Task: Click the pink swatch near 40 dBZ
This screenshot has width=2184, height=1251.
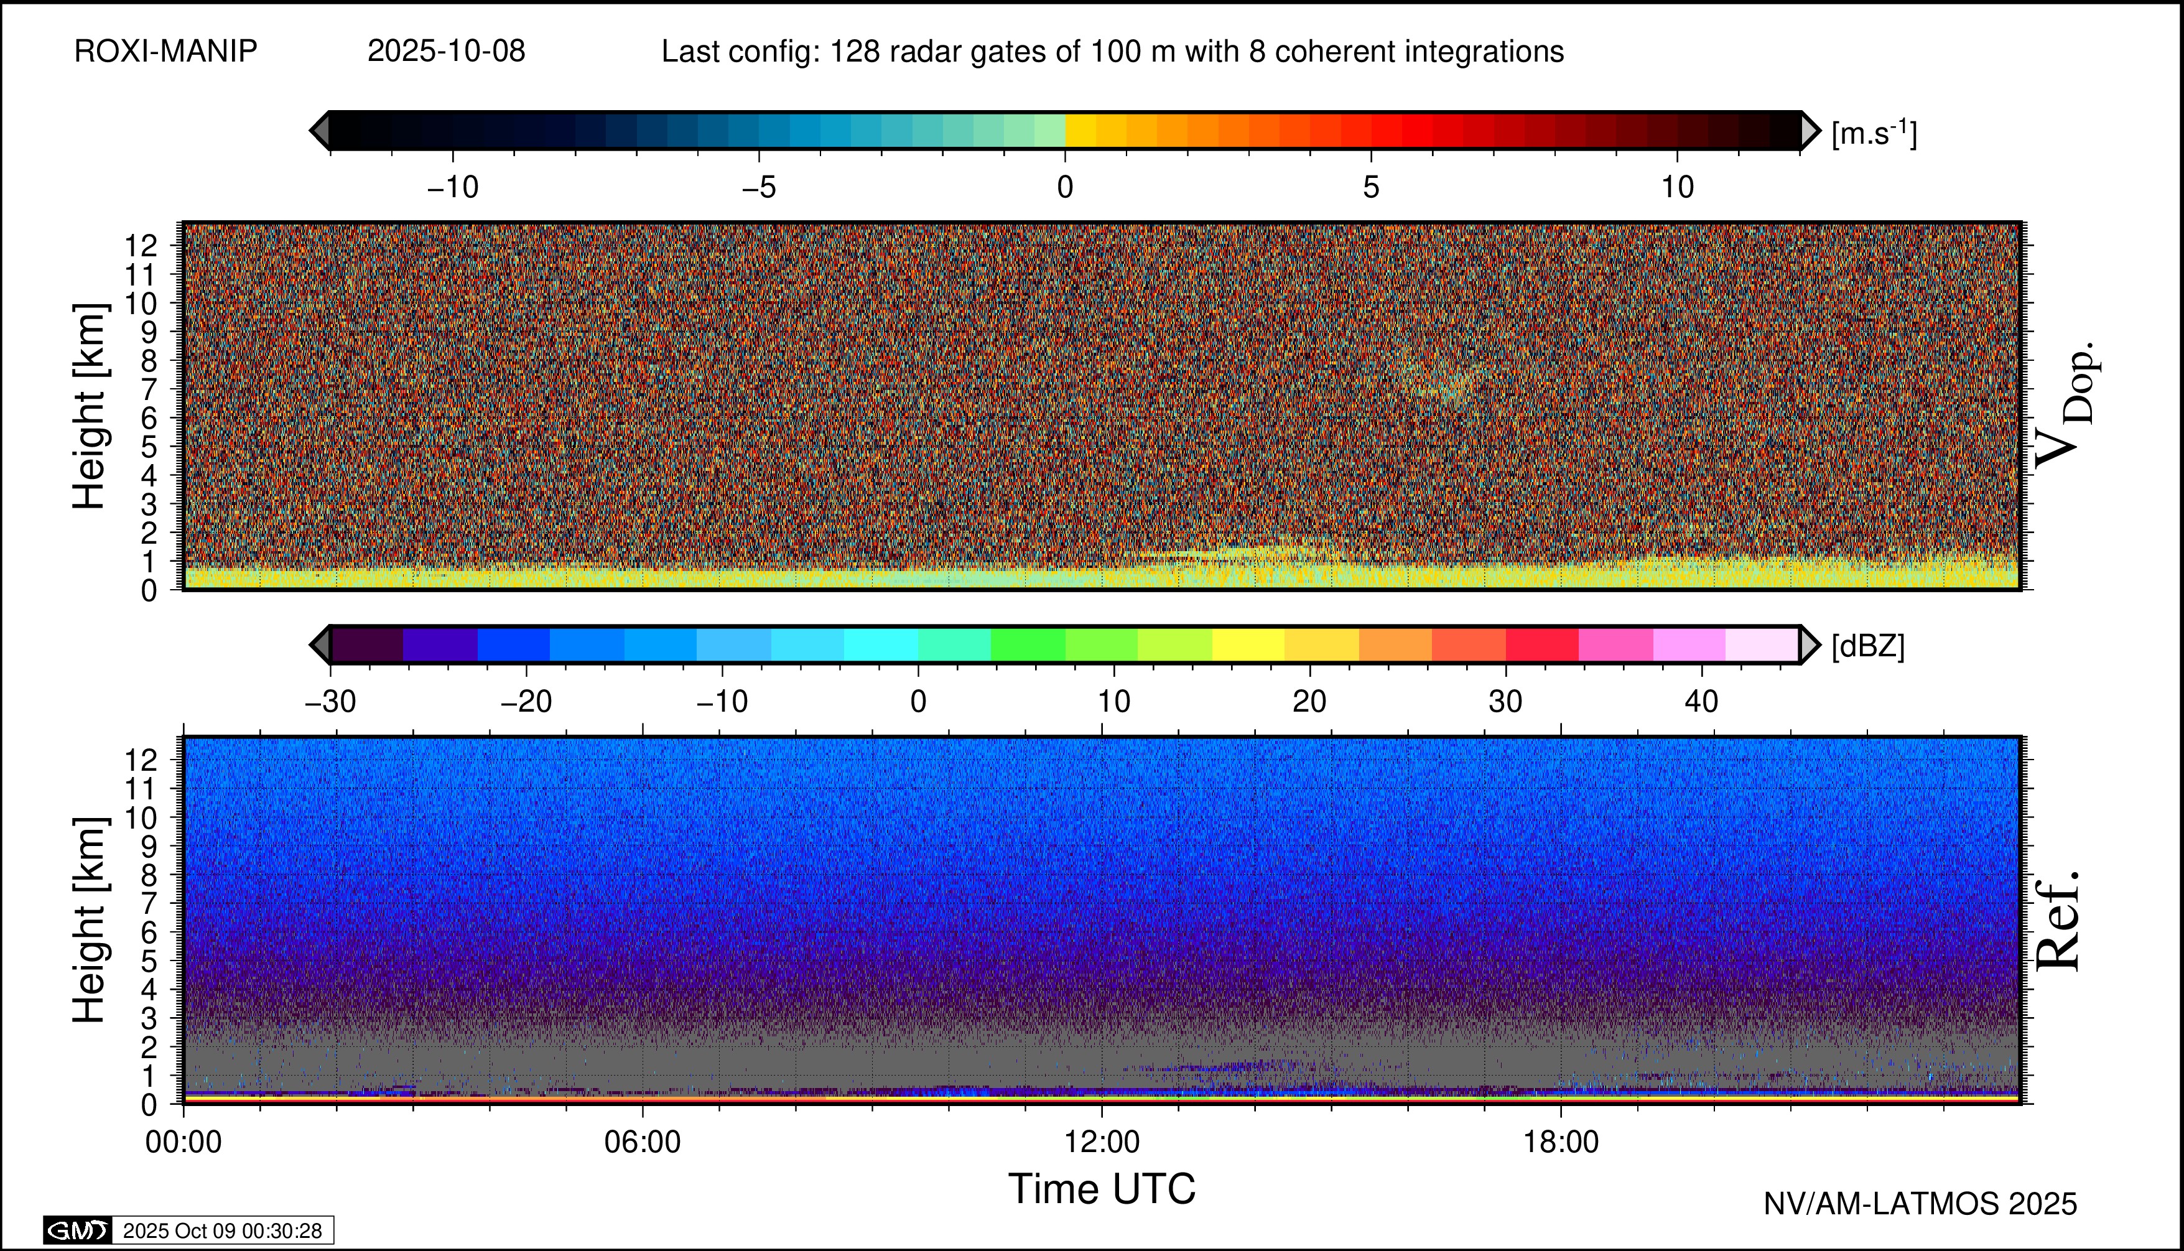Action: (1688, 644)
